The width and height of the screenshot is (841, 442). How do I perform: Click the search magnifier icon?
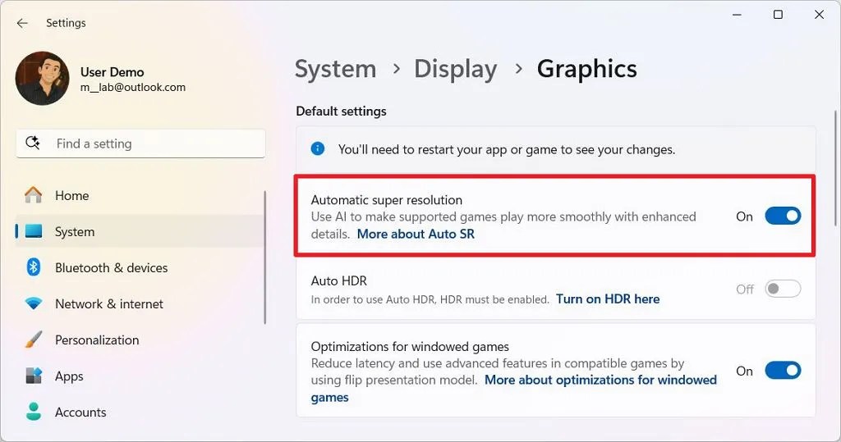33,143
